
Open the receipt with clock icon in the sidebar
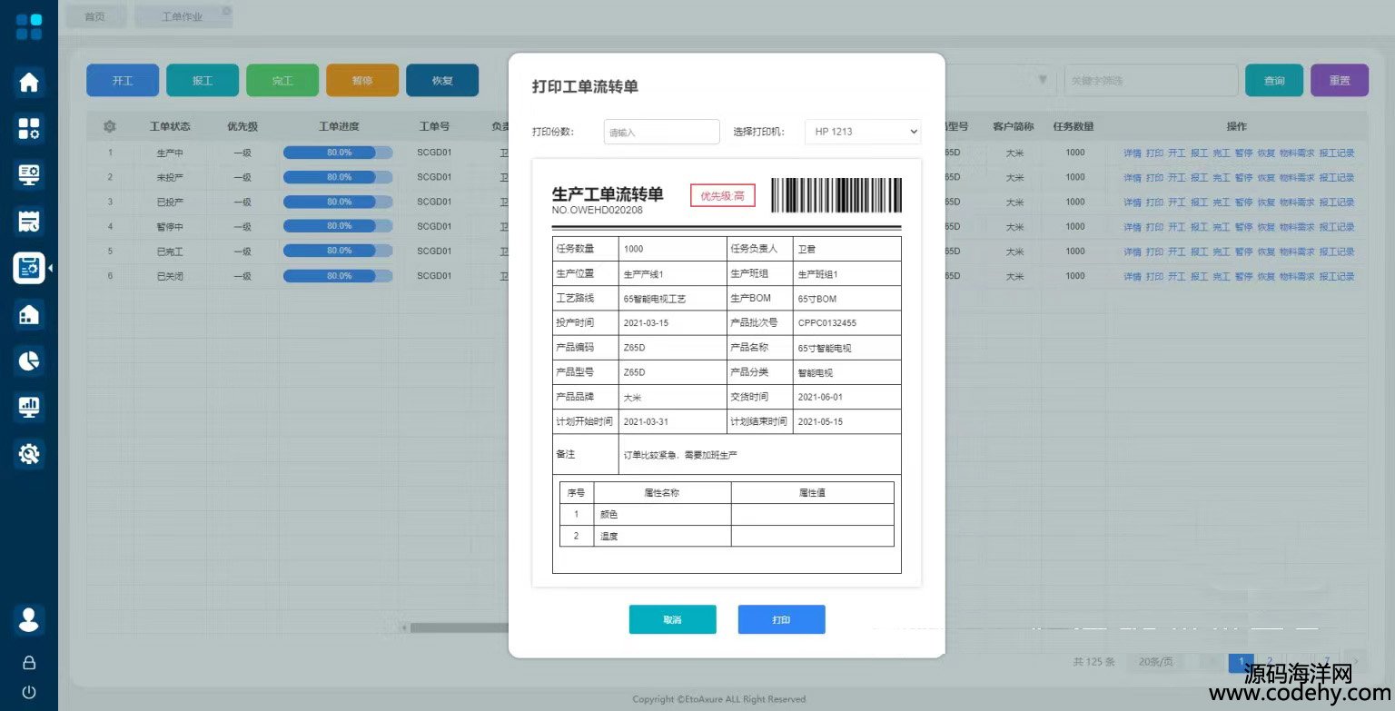[29, 221]
